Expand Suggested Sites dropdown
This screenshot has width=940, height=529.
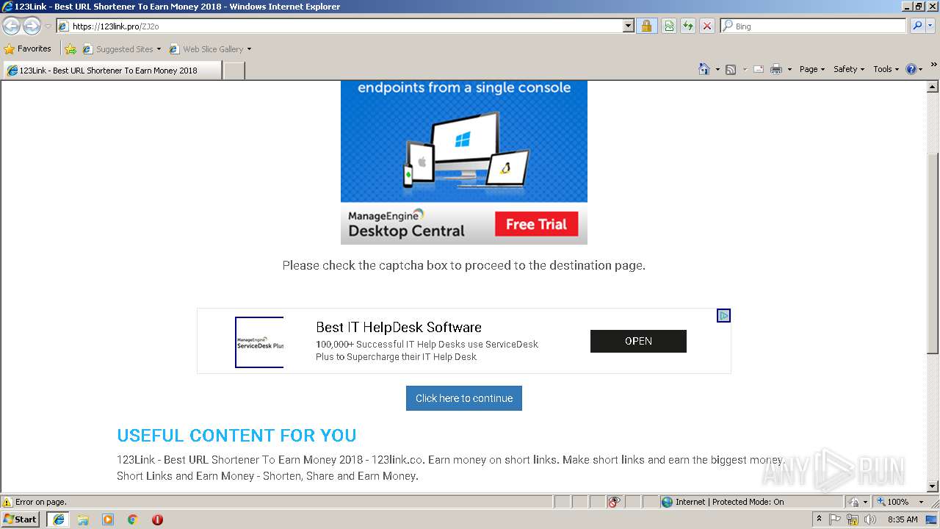tap(159, 49)
